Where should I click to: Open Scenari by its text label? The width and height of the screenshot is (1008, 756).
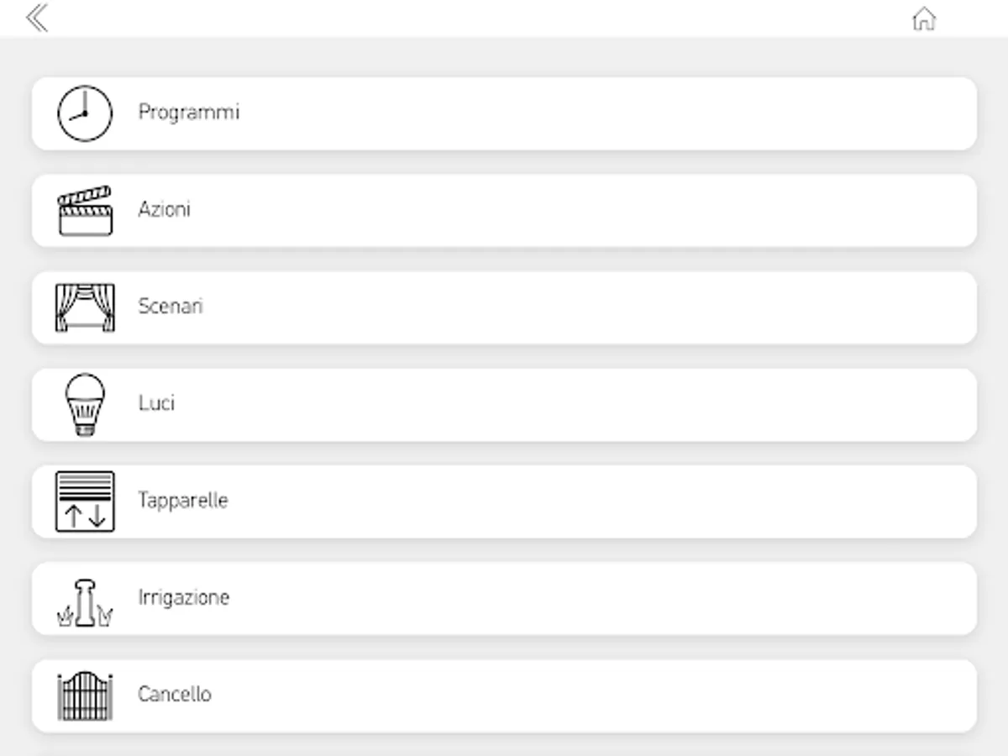click(171, 306)
